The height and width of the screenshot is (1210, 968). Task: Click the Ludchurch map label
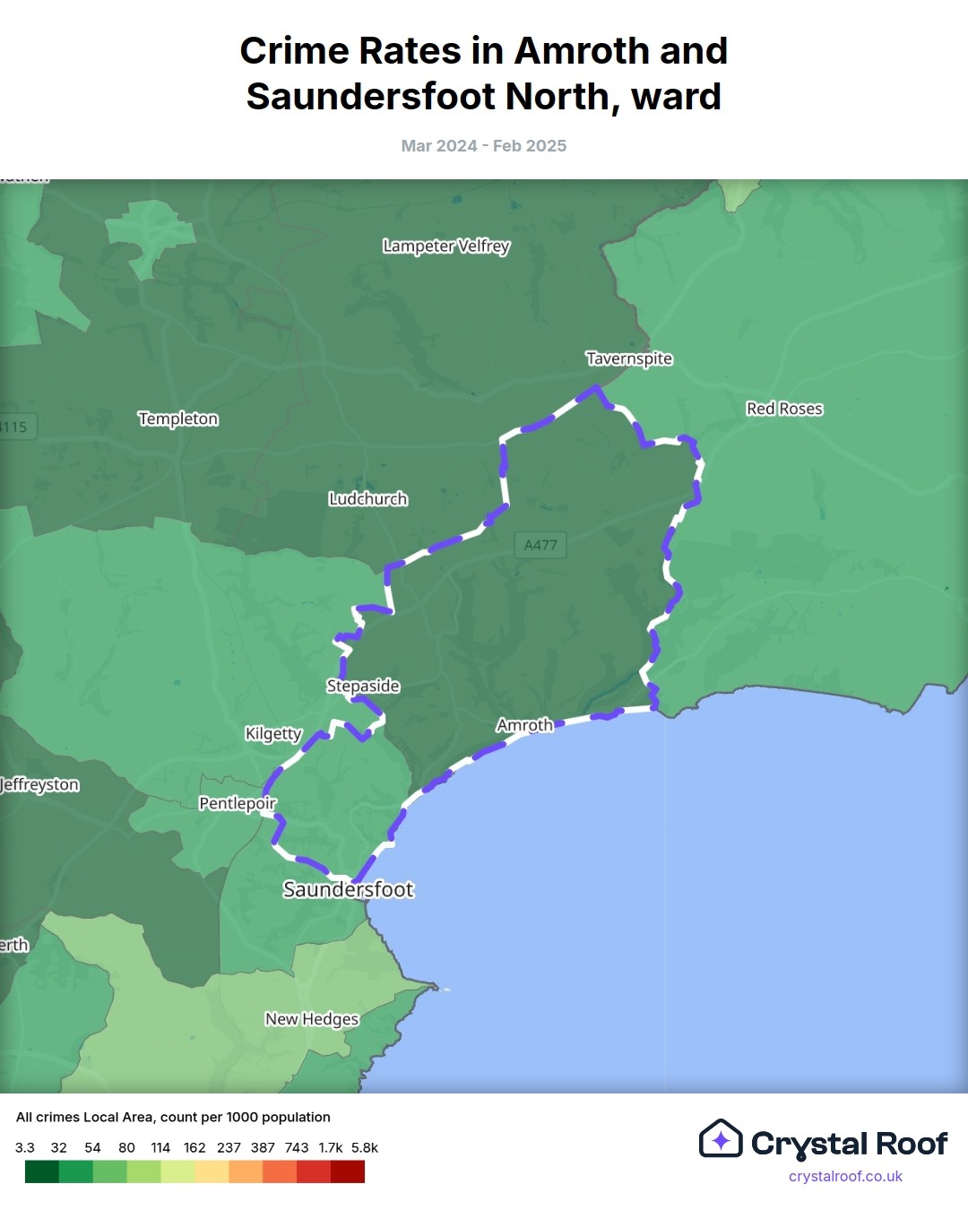(367, 499)
